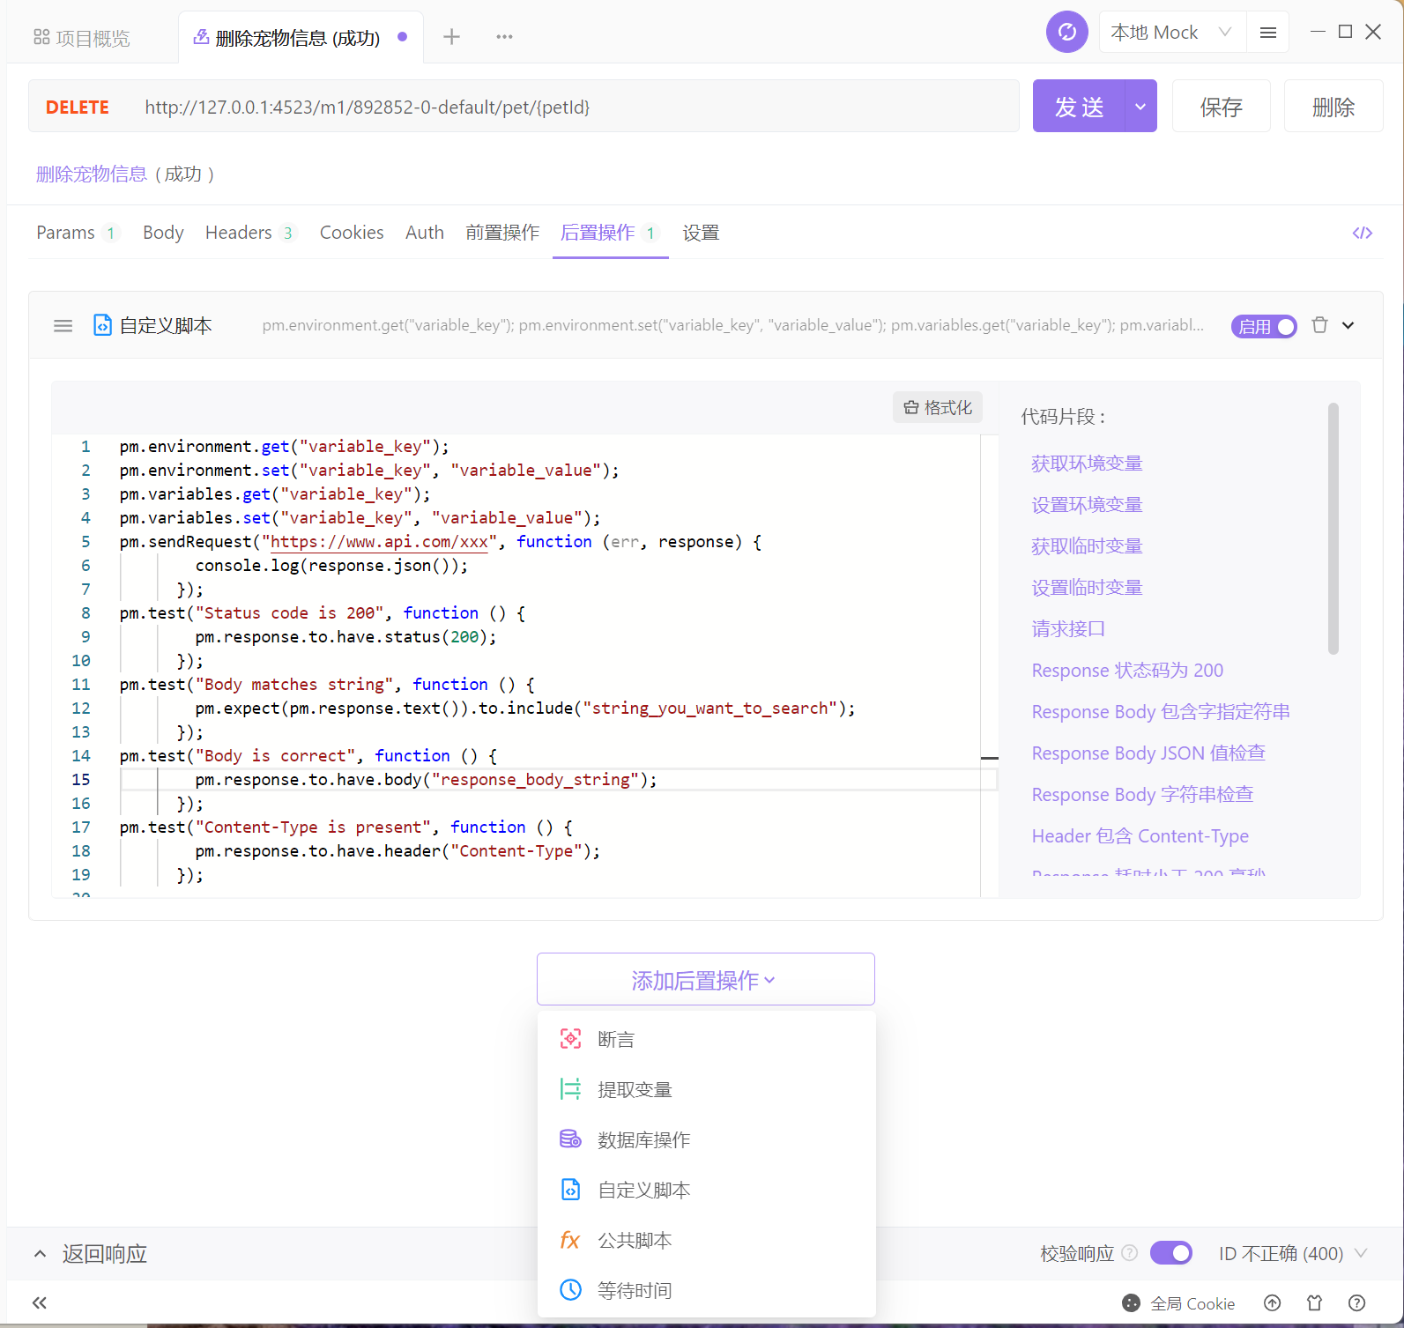Open the ID 不正确 (400) response dropdown
Image resolution: width=1404 pixels, height=1328 pixels.
1292,1253
